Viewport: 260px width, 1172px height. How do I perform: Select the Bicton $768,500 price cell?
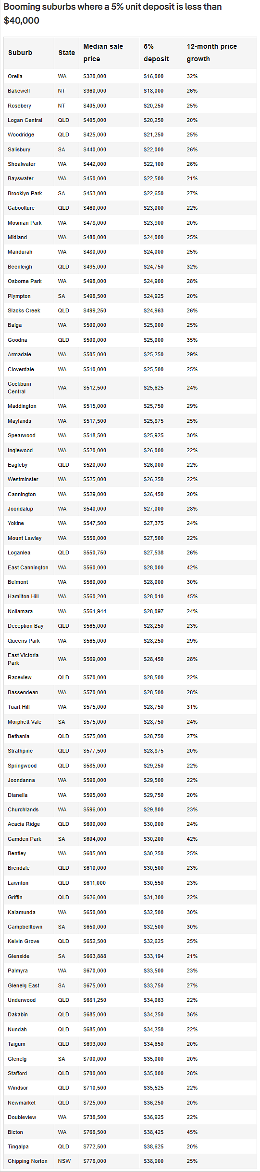[95, 1132]
